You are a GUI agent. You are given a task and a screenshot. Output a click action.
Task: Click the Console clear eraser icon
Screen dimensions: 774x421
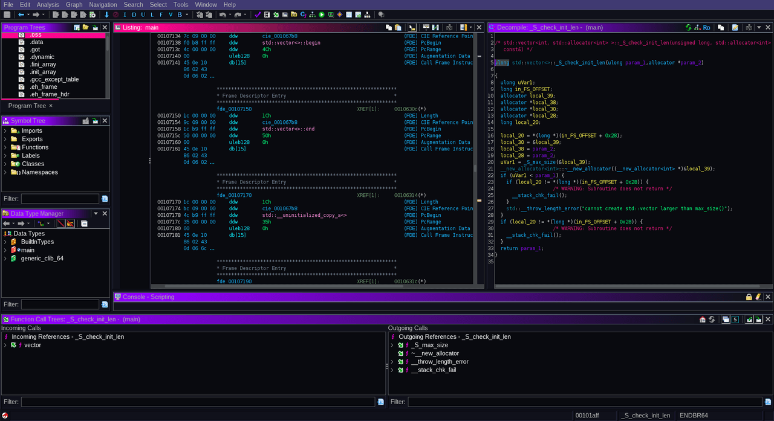point(758,297)
